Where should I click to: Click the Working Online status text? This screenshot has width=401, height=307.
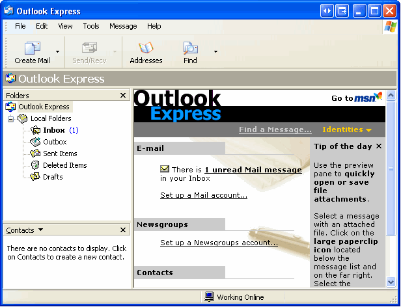coord(240,297)
